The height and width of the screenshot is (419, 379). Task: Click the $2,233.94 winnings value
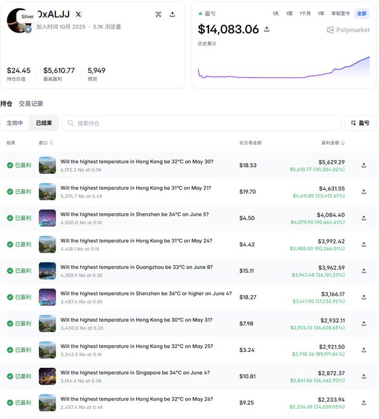[x=331, y=399]
